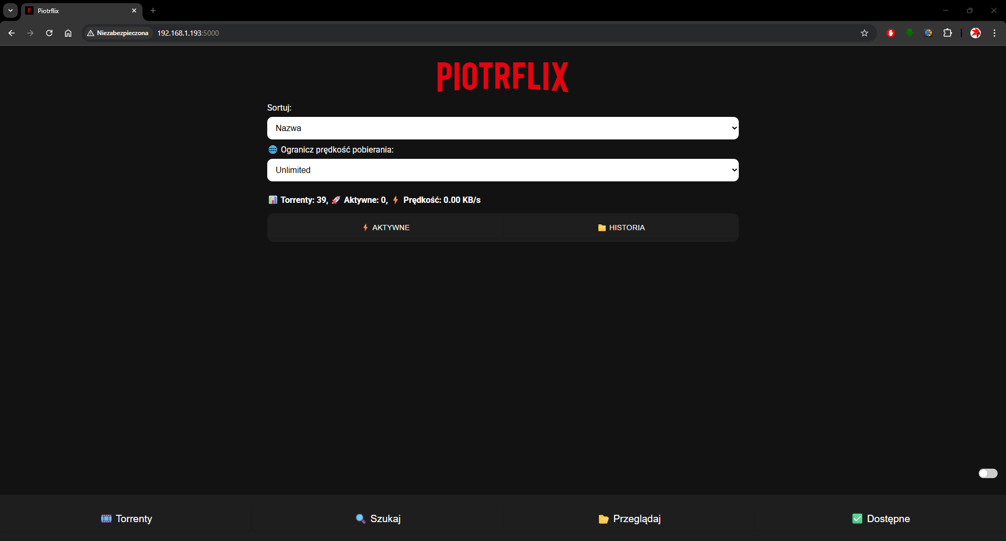
Task: Open the extensions puzzle menu
Action: coord(947,33)
